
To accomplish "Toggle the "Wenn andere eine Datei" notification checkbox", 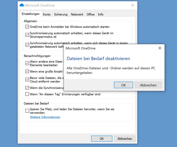I will pos(27,63).
